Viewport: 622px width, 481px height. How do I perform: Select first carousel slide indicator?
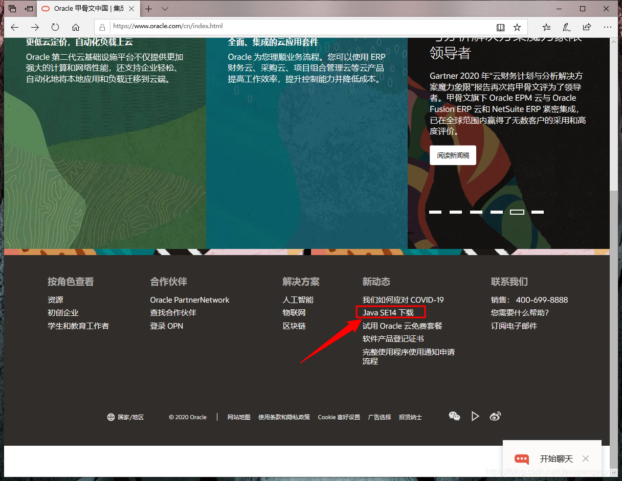click(x=435, y=212)
